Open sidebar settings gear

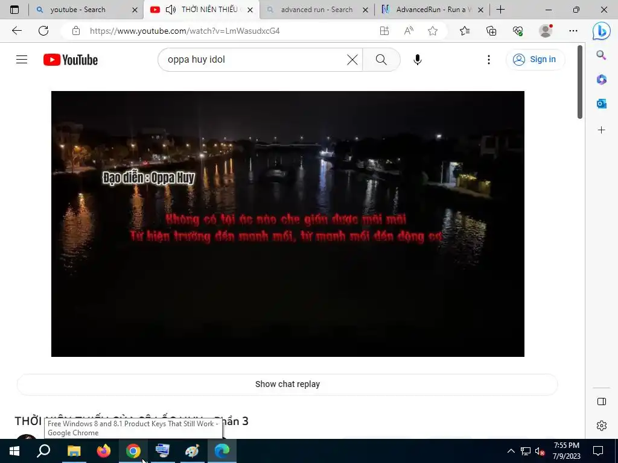(x=602, y=426)
